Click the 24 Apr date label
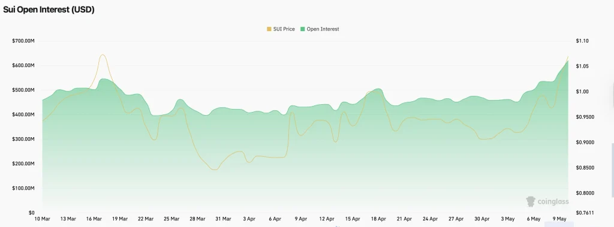Image resolution: width=614 pixels, height=227 pixels. (430, 219)
